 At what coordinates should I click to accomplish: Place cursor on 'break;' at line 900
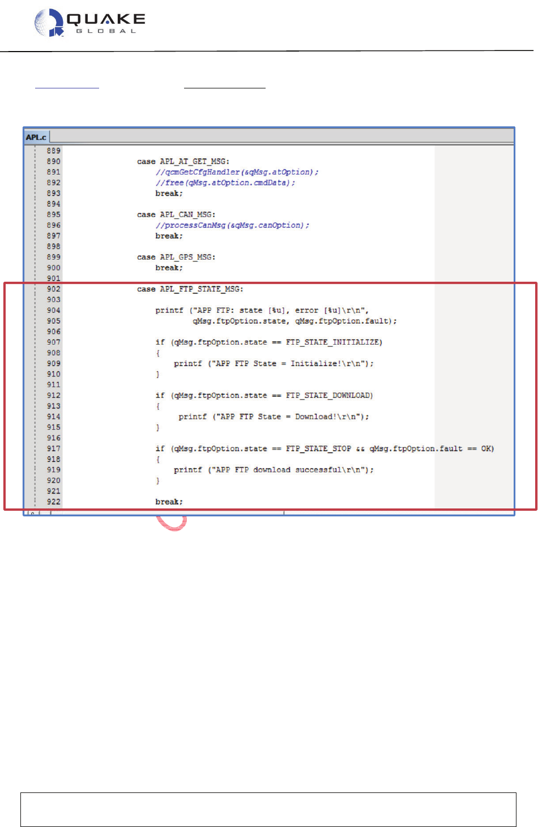[x=169, y=268]
